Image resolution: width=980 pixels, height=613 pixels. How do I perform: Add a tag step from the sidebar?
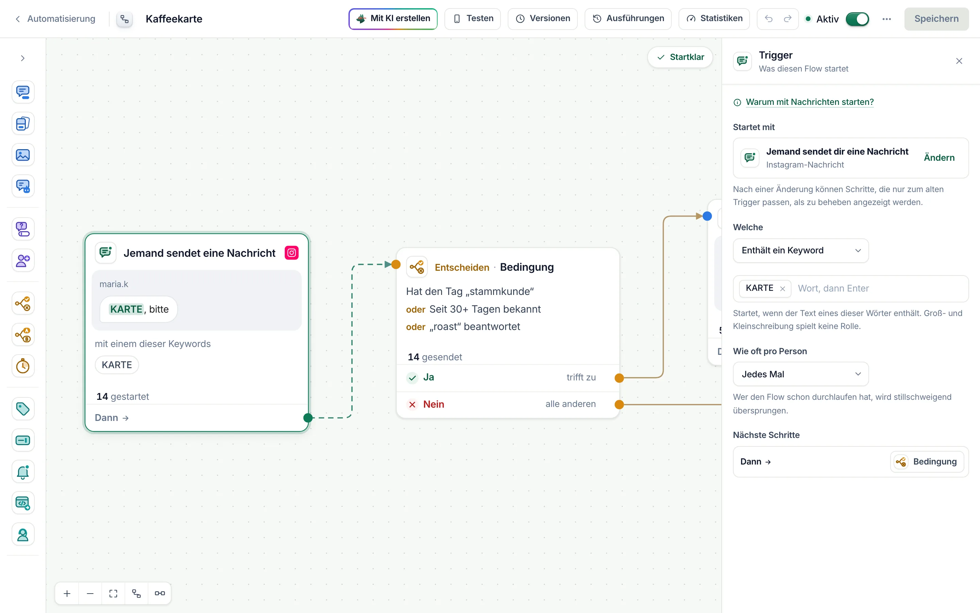tap(23, 409)
